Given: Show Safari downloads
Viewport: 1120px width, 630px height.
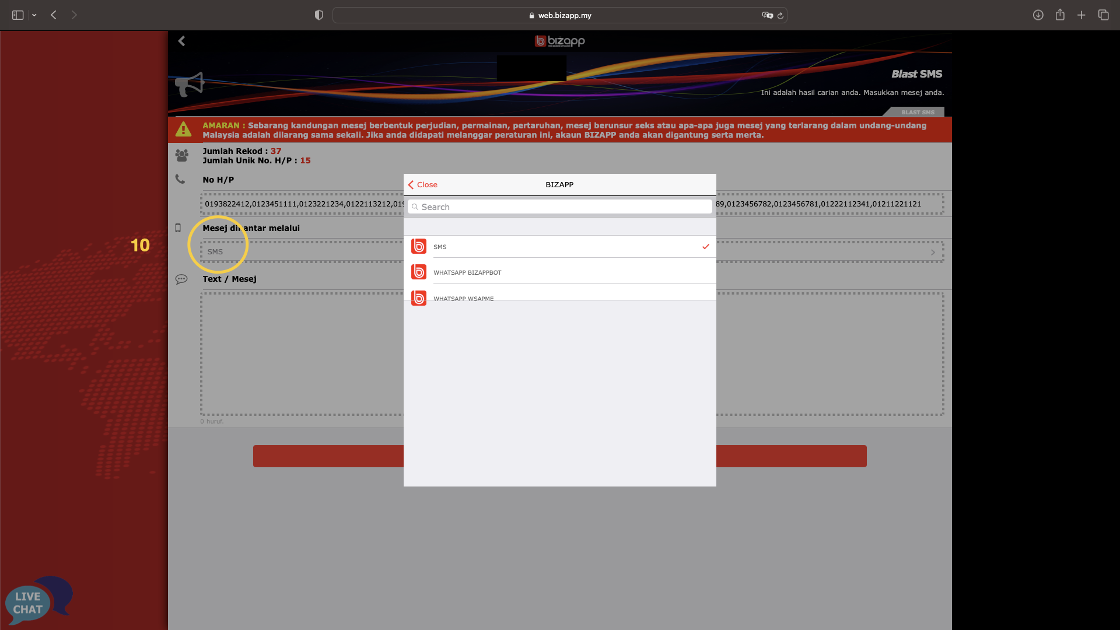Looking at the screenshot, I should click(x=1038, y=15).
